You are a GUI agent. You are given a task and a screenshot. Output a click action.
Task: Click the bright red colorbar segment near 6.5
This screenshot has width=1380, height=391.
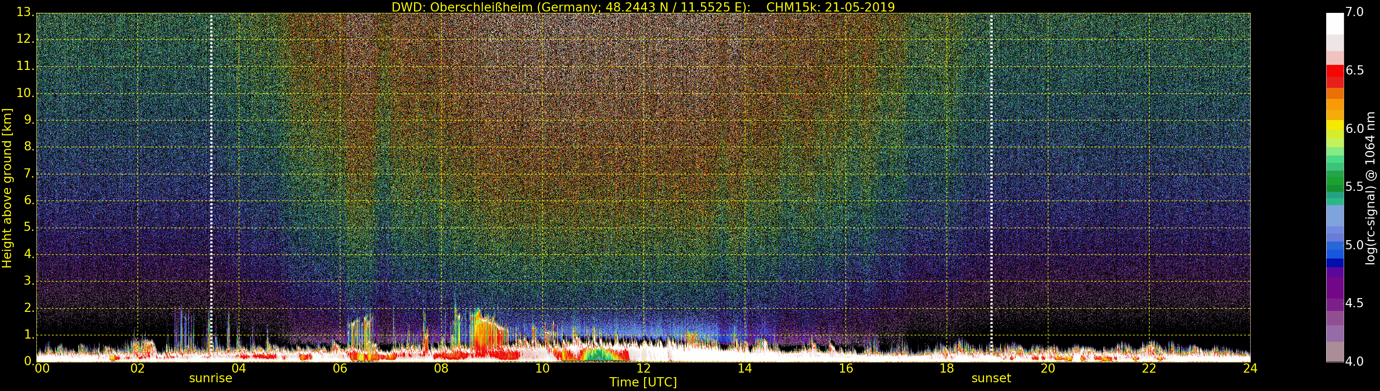[1335, 71]
